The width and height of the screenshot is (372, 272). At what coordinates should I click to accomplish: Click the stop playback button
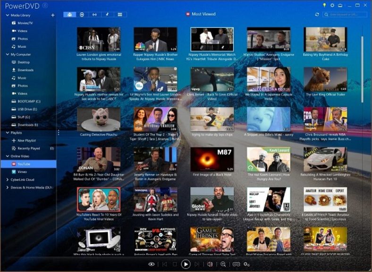click(x=175, y=264)
